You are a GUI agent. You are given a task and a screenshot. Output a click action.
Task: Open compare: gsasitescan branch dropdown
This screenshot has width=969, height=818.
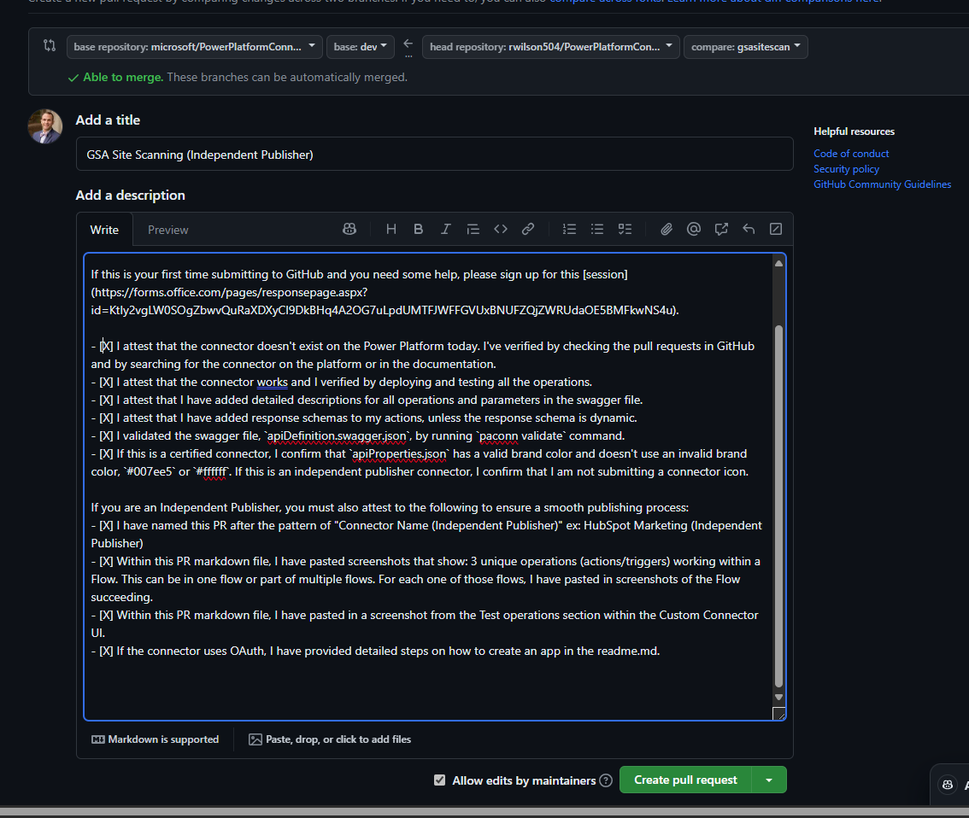click(746, 47)
